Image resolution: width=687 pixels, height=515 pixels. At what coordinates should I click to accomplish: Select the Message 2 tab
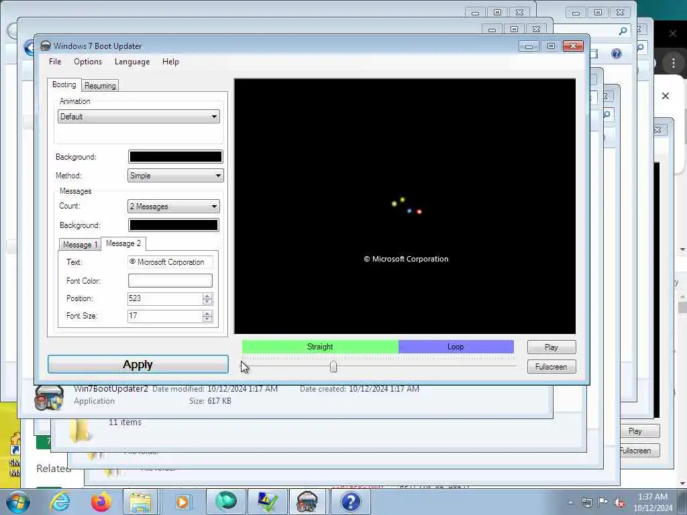(x=123, y=243)
